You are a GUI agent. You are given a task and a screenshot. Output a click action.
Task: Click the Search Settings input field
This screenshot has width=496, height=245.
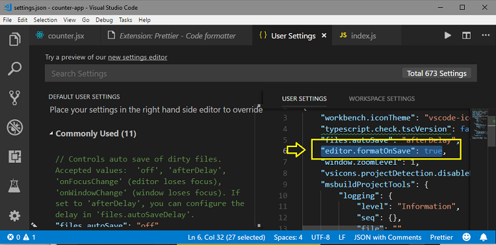(x=222, y=73)
